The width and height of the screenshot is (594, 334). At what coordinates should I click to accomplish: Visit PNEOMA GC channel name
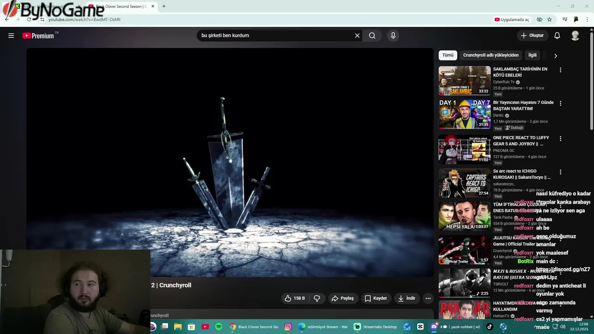pos(504,151)
